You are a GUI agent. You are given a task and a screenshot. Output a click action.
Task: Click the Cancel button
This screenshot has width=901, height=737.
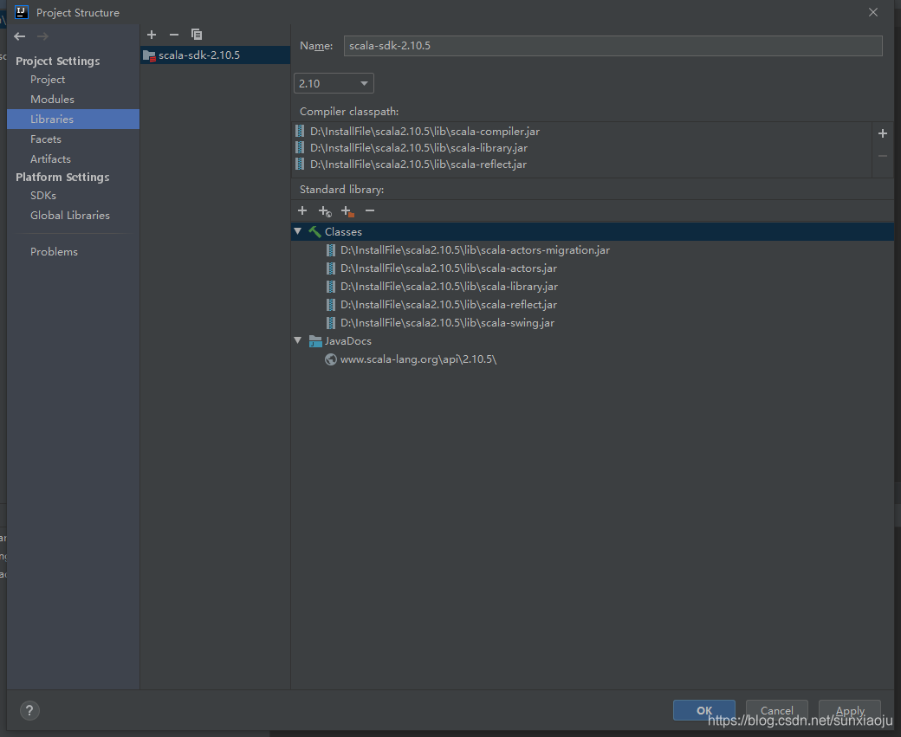coord(777,710)
